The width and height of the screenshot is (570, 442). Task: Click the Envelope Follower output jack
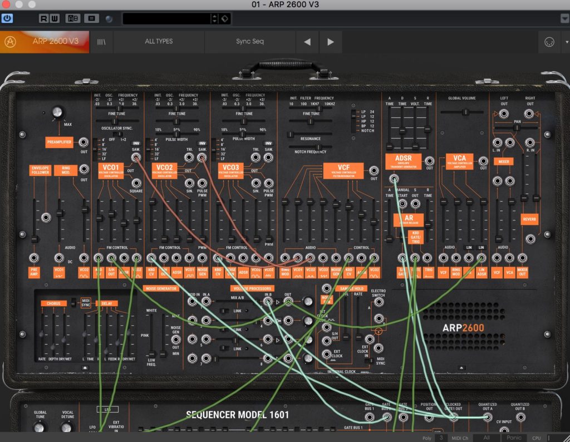click(46, 218)
